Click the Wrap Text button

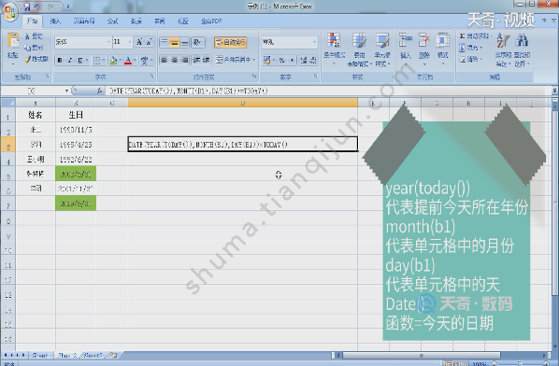[231, 42]
